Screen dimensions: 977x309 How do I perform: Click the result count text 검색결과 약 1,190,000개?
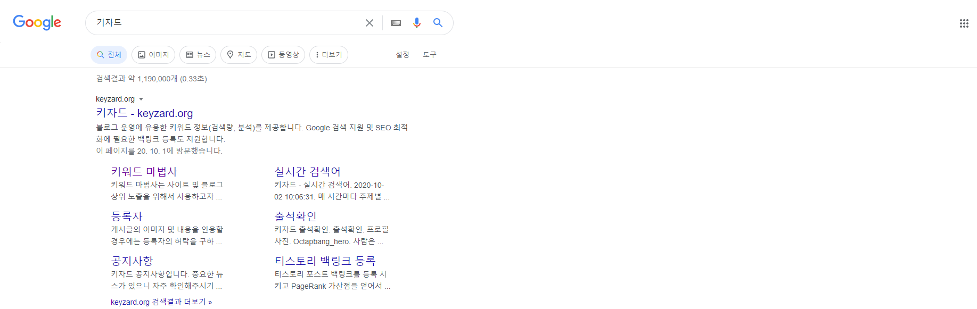pos(137,79)
